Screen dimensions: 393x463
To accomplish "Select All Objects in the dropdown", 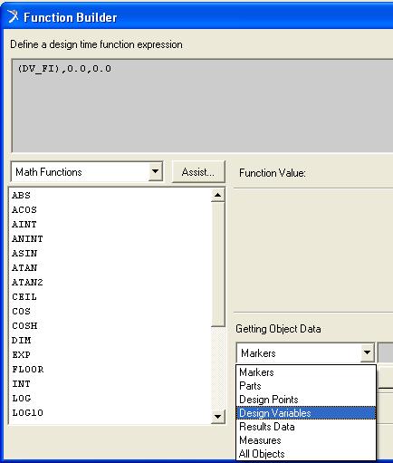I will click(306, 454).
